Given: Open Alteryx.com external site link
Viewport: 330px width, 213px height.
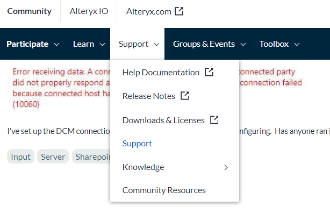Looking at the screenshot, I should pos(148,12).
